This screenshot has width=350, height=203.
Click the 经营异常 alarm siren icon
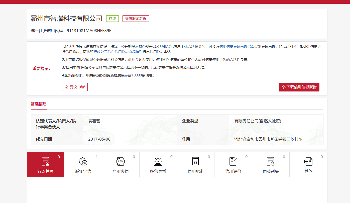click(158, 161)
